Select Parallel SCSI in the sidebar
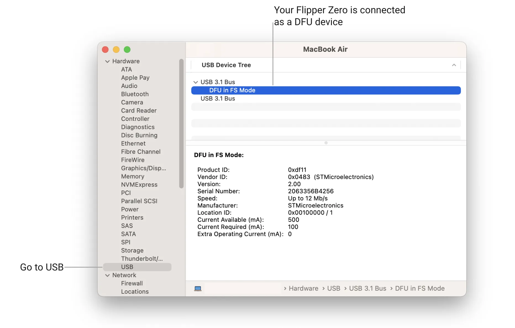This screenshot has height=328, width=515. (139, 201)
